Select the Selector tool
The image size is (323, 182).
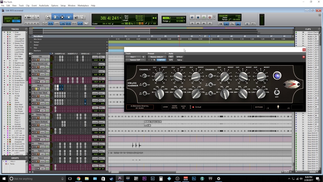point(62,17)
